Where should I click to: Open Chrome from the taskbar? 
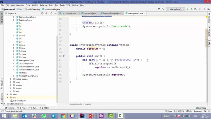(63, 116)
